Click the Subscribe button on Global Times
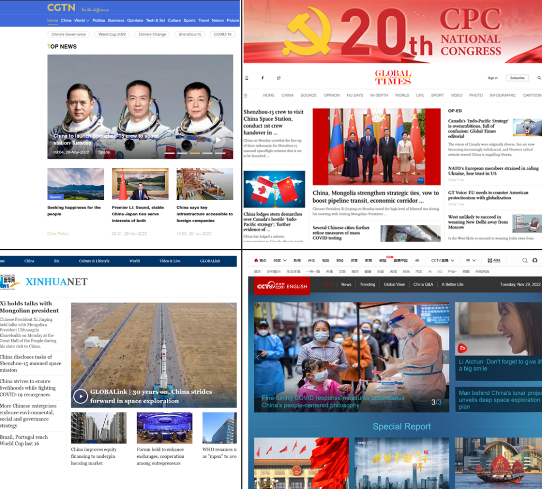Image resolution: width=542 pixels, height=489 pixels. pyautogui.click(x=517, y=78)
